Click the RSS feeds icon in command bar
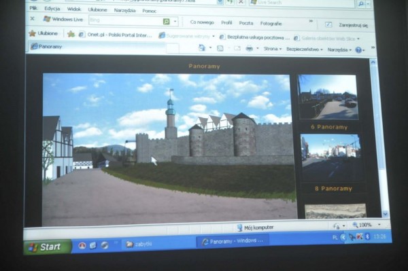Viewport: 408px width, 271px height. pyautogui.click(x=220, y=48)
